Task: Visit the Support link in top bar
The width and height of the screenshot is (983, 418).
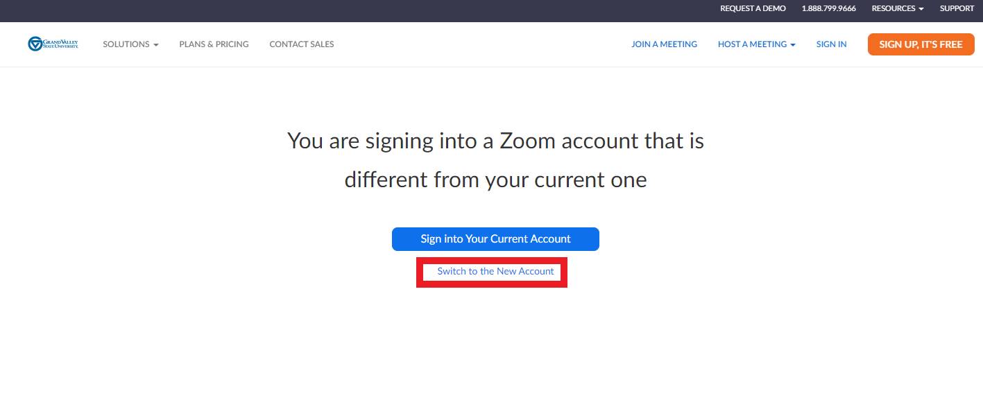Action: pos(957,8)
